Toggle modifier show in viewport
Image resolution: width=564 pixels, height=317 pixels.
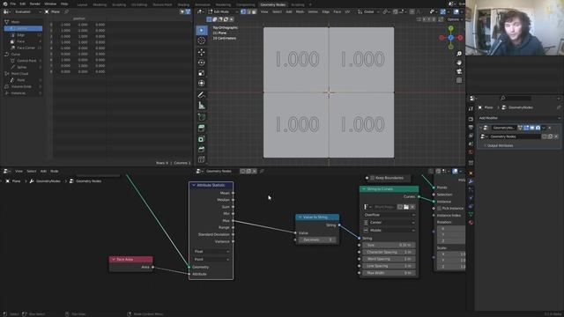[532, 128]
